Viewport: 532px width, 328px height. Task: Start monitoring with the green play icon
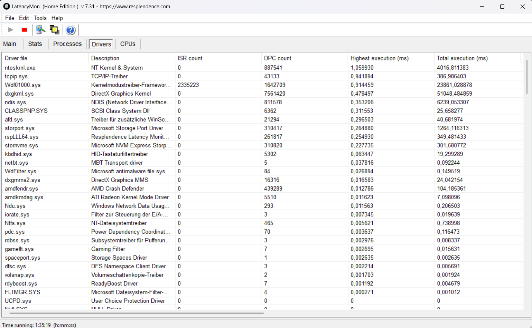click(11, 30)
